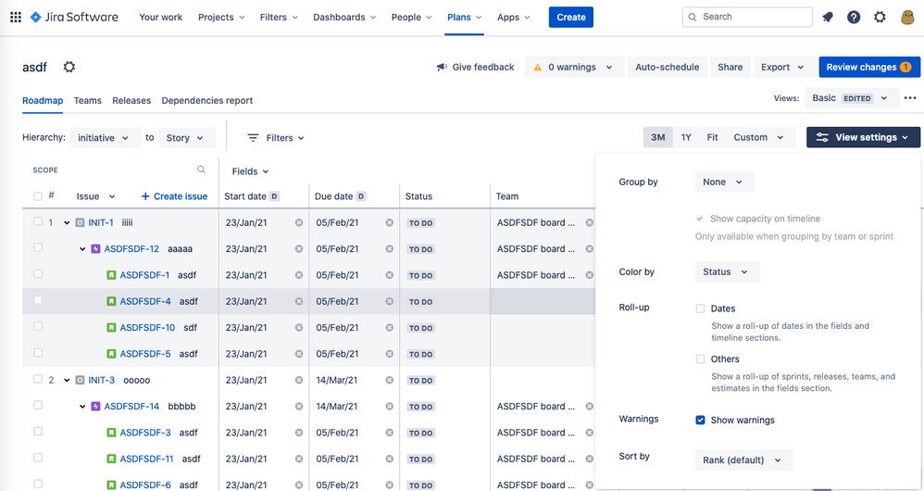924x491 pixels.
Task: Switch to the Dependencies report tab
Action: point(206,100)
